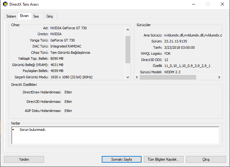230x167 pixels.
Task: Click AGP Doku Hızlandırması Etkin status
Action: (68, 111)
